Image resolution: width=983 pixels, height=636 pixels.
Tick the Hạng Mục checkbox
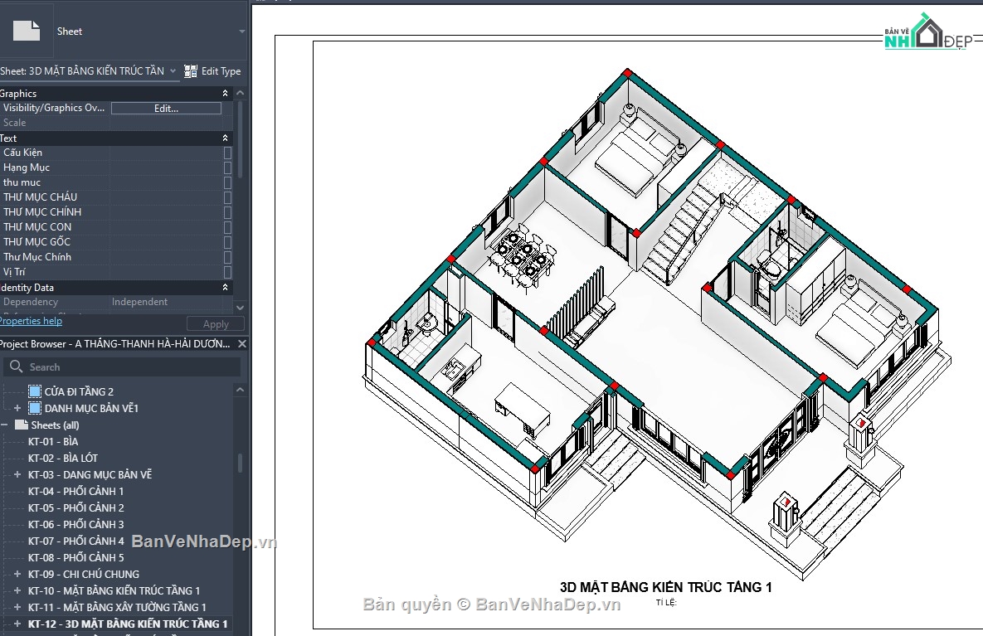pyautogui.click(x=227, y=168)
